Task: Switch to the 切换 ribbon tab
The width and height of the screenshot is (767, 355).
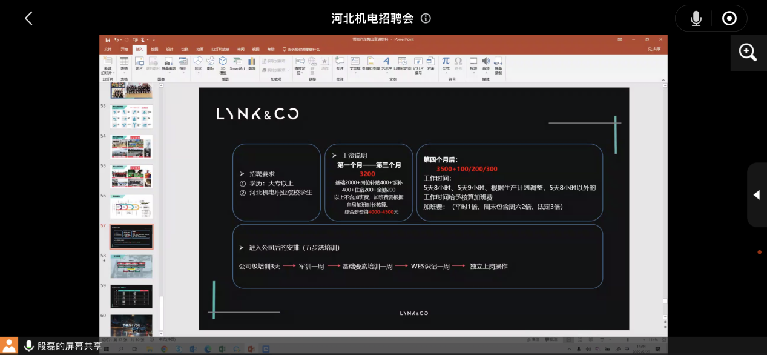Action: point(185,49)
